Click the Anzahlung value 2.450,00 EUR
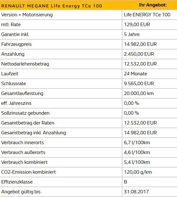Screen dimensions: 177x197 coord(139,54)
